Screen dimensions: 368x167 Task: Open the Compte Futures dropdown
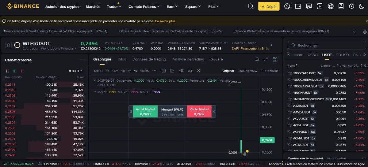[x=144, y=6]
